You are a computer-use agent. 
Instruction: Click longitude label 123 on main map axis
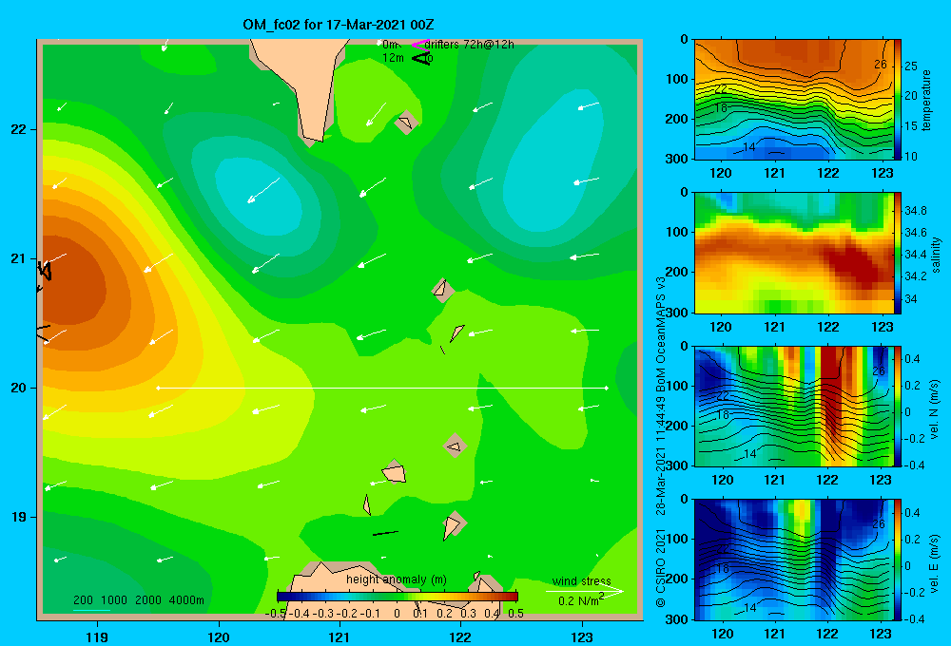[x=582, y=636]
